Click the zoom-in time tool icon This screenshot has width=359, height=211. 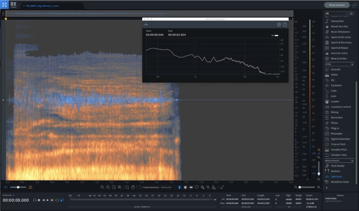tap(102, 187)
